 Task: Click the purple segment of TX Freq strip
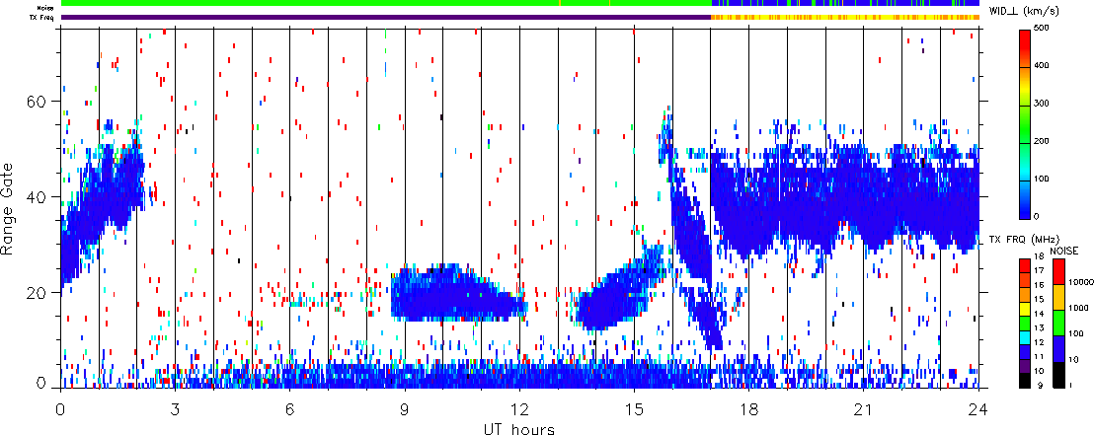(385, 17)
